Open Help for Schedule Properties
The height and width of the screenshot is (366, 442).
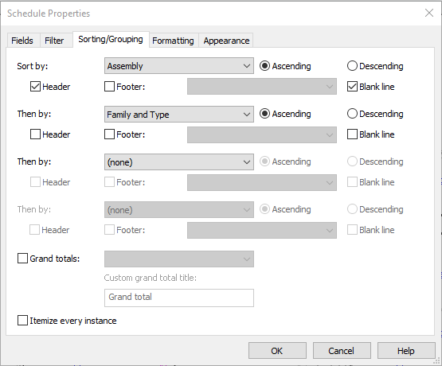coord(406,351)
